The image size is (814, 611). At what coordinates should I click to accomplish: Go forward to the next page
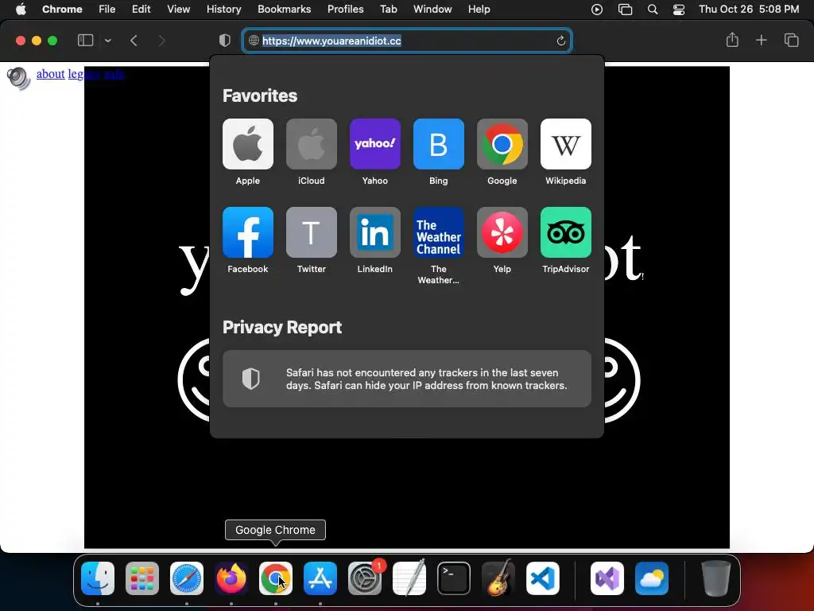pos(161,41)
